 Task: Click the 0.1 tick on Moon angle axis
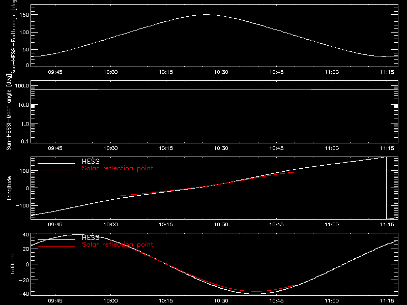pyautogui.click(x=25, y=142)
